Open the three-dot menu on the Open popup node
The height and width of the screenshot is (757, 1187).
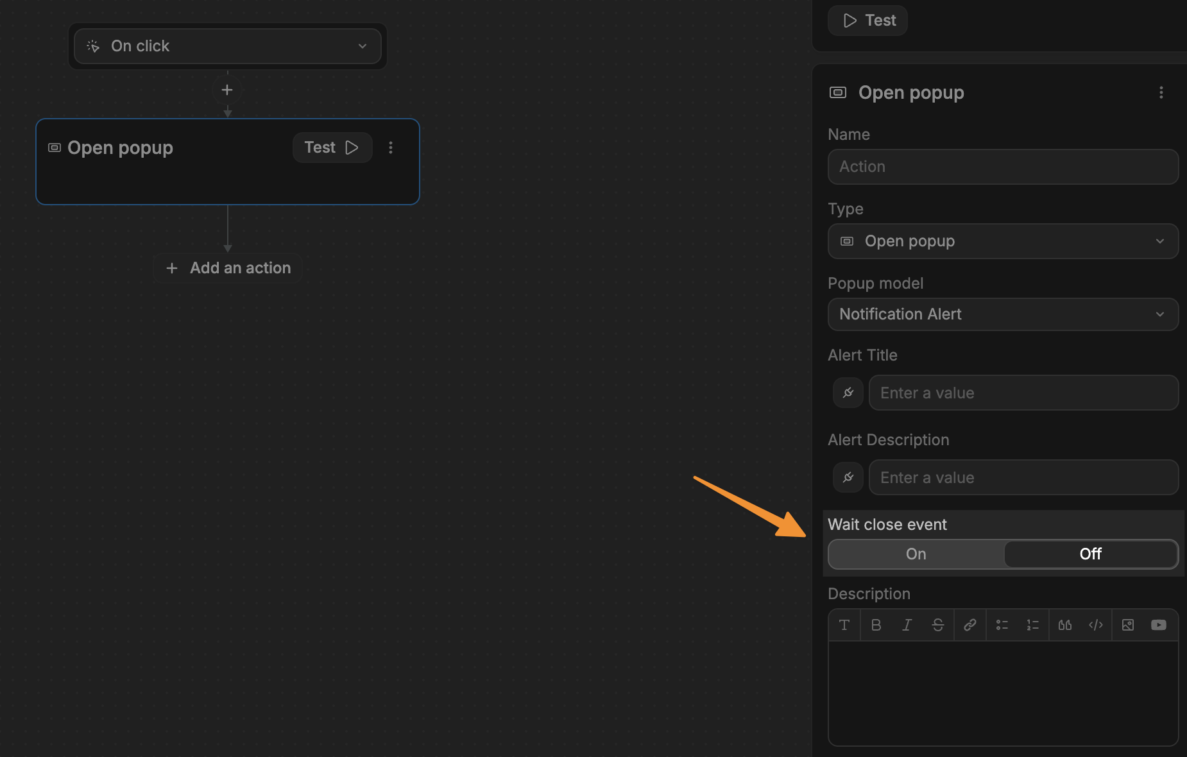(x=391, y=148)
